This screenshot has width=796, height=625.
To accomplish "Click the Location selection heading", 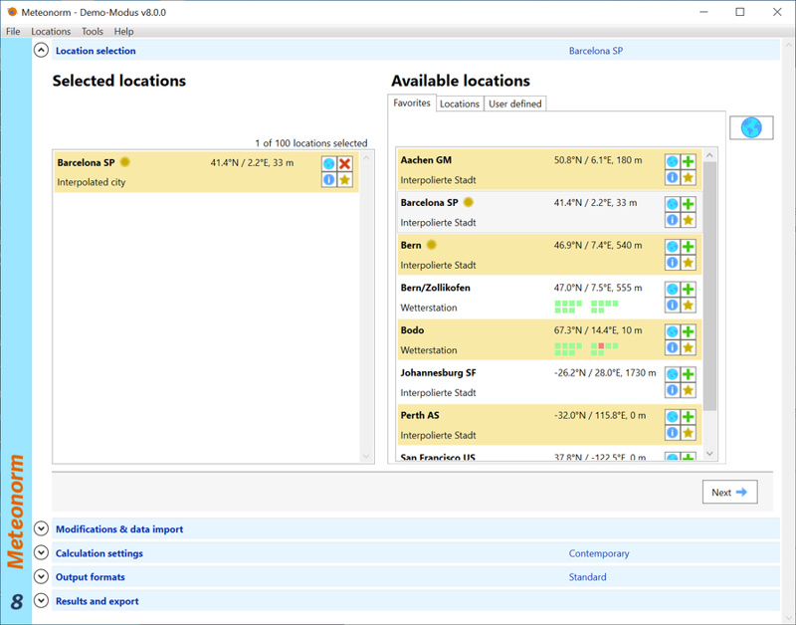I will tap(96, 51).
